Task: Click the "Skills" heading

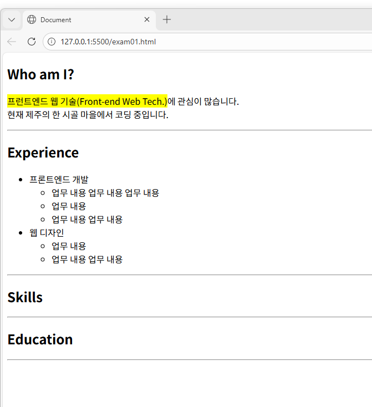Action: click(25, 297)
